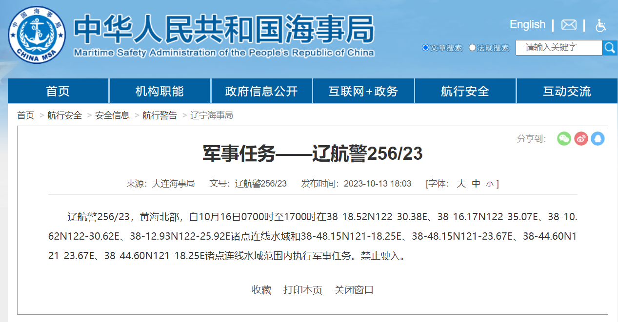Open 机构职能 navigation menu
The image size is (618, 322).
tap(159, 91)
